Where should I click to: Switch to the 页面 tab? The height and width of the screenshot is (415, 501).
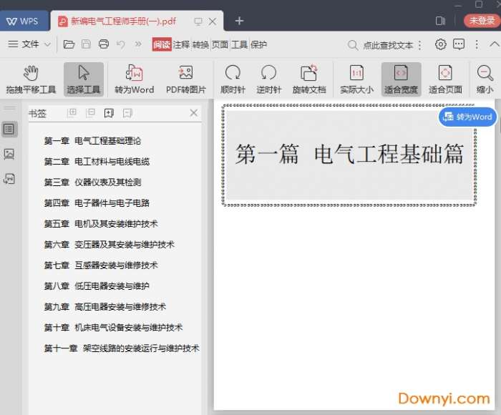point(220,44)
